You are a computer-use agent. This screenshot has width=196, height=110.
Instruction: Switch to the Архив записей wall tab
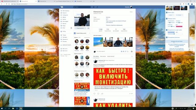click(x=111, y=56)
